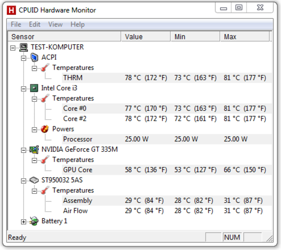
Task: Open the View menu
Action: [55, 24]
